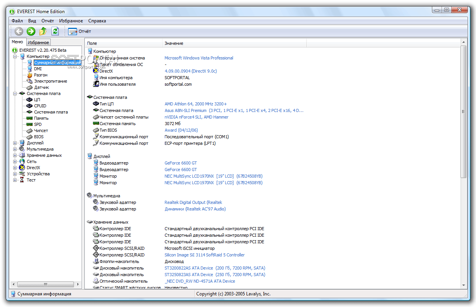Click the Refresh toolbar icon
Screen dimensions: 476x307
point(55,31)
